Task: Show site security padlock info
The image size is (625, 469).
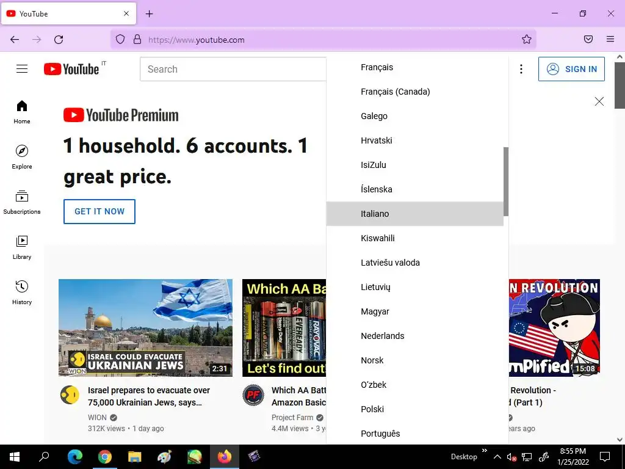Action: click(137, 39)
